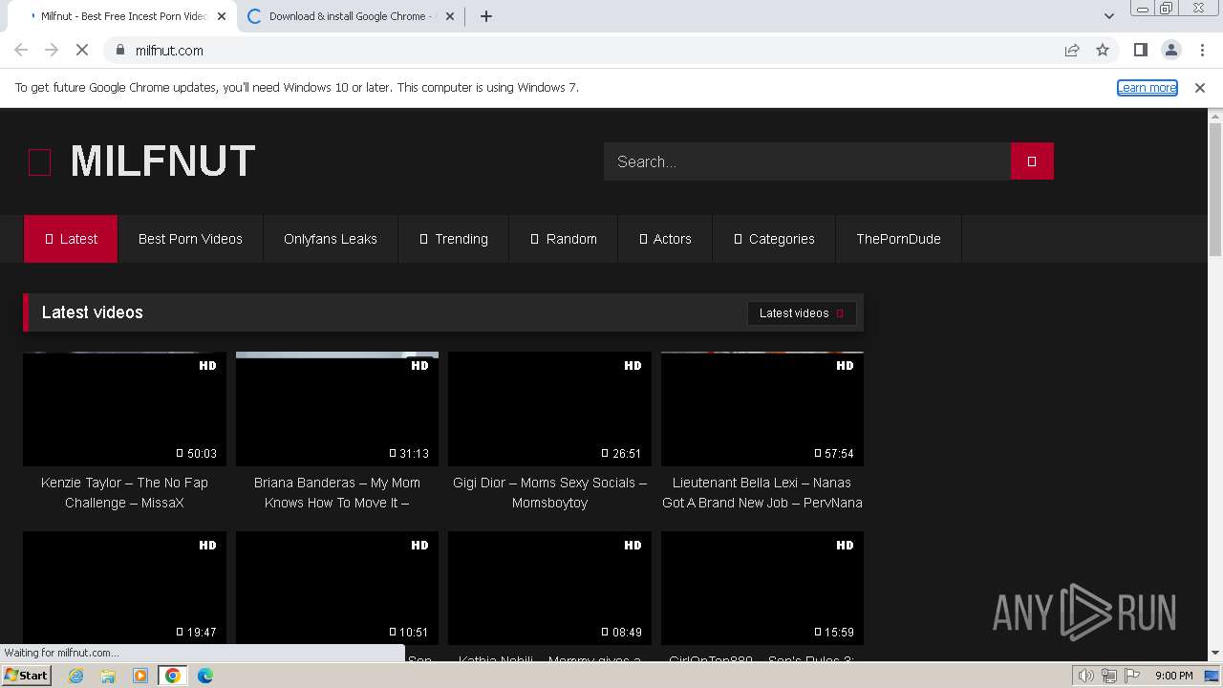
Task: View site information via lock icon
Action: [119, 50]
